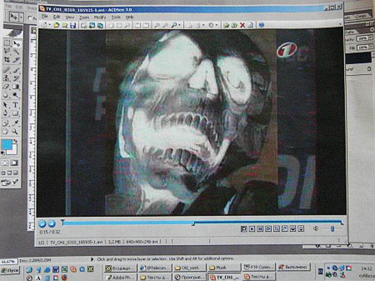Click the blue foreground color swatch
This screenshot has height=281, width=375.
point(7,144)
